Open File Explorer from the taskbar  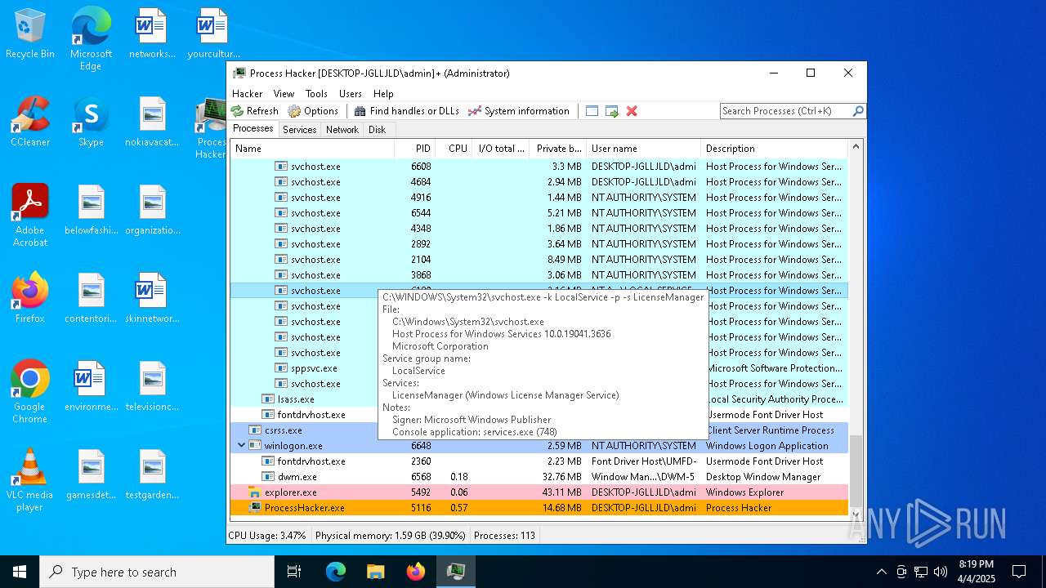[376, 572]
